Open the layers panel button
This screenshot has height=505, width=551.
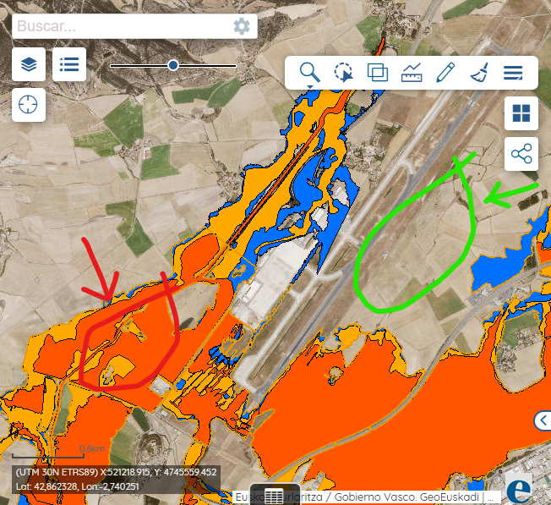29,64
